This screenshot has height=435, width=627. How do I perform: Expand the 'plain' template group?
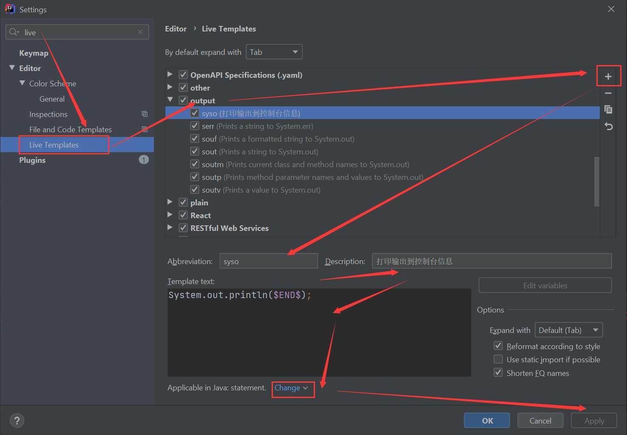point(170,202)
